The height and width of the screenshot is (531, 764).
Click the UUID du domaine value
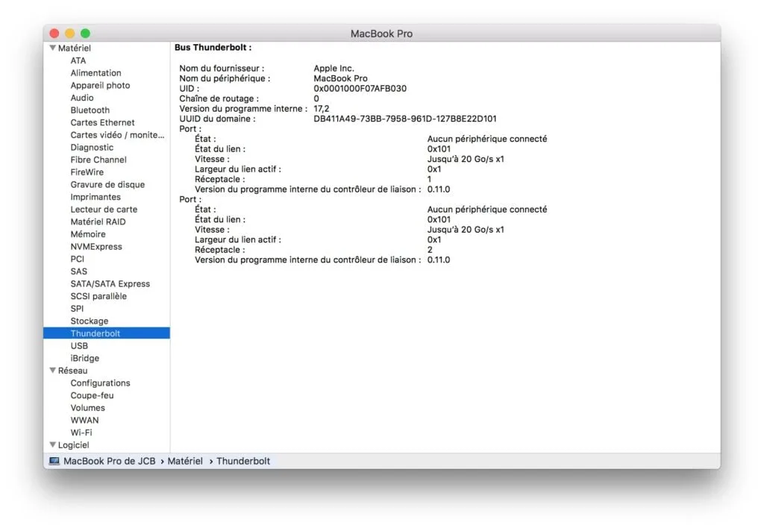[x=405, y=119]
